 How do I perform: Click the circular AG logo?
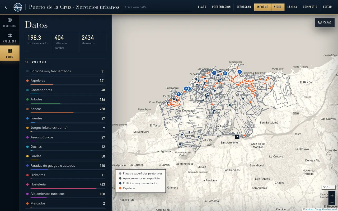pyautogui.click(x=18, y=7)
